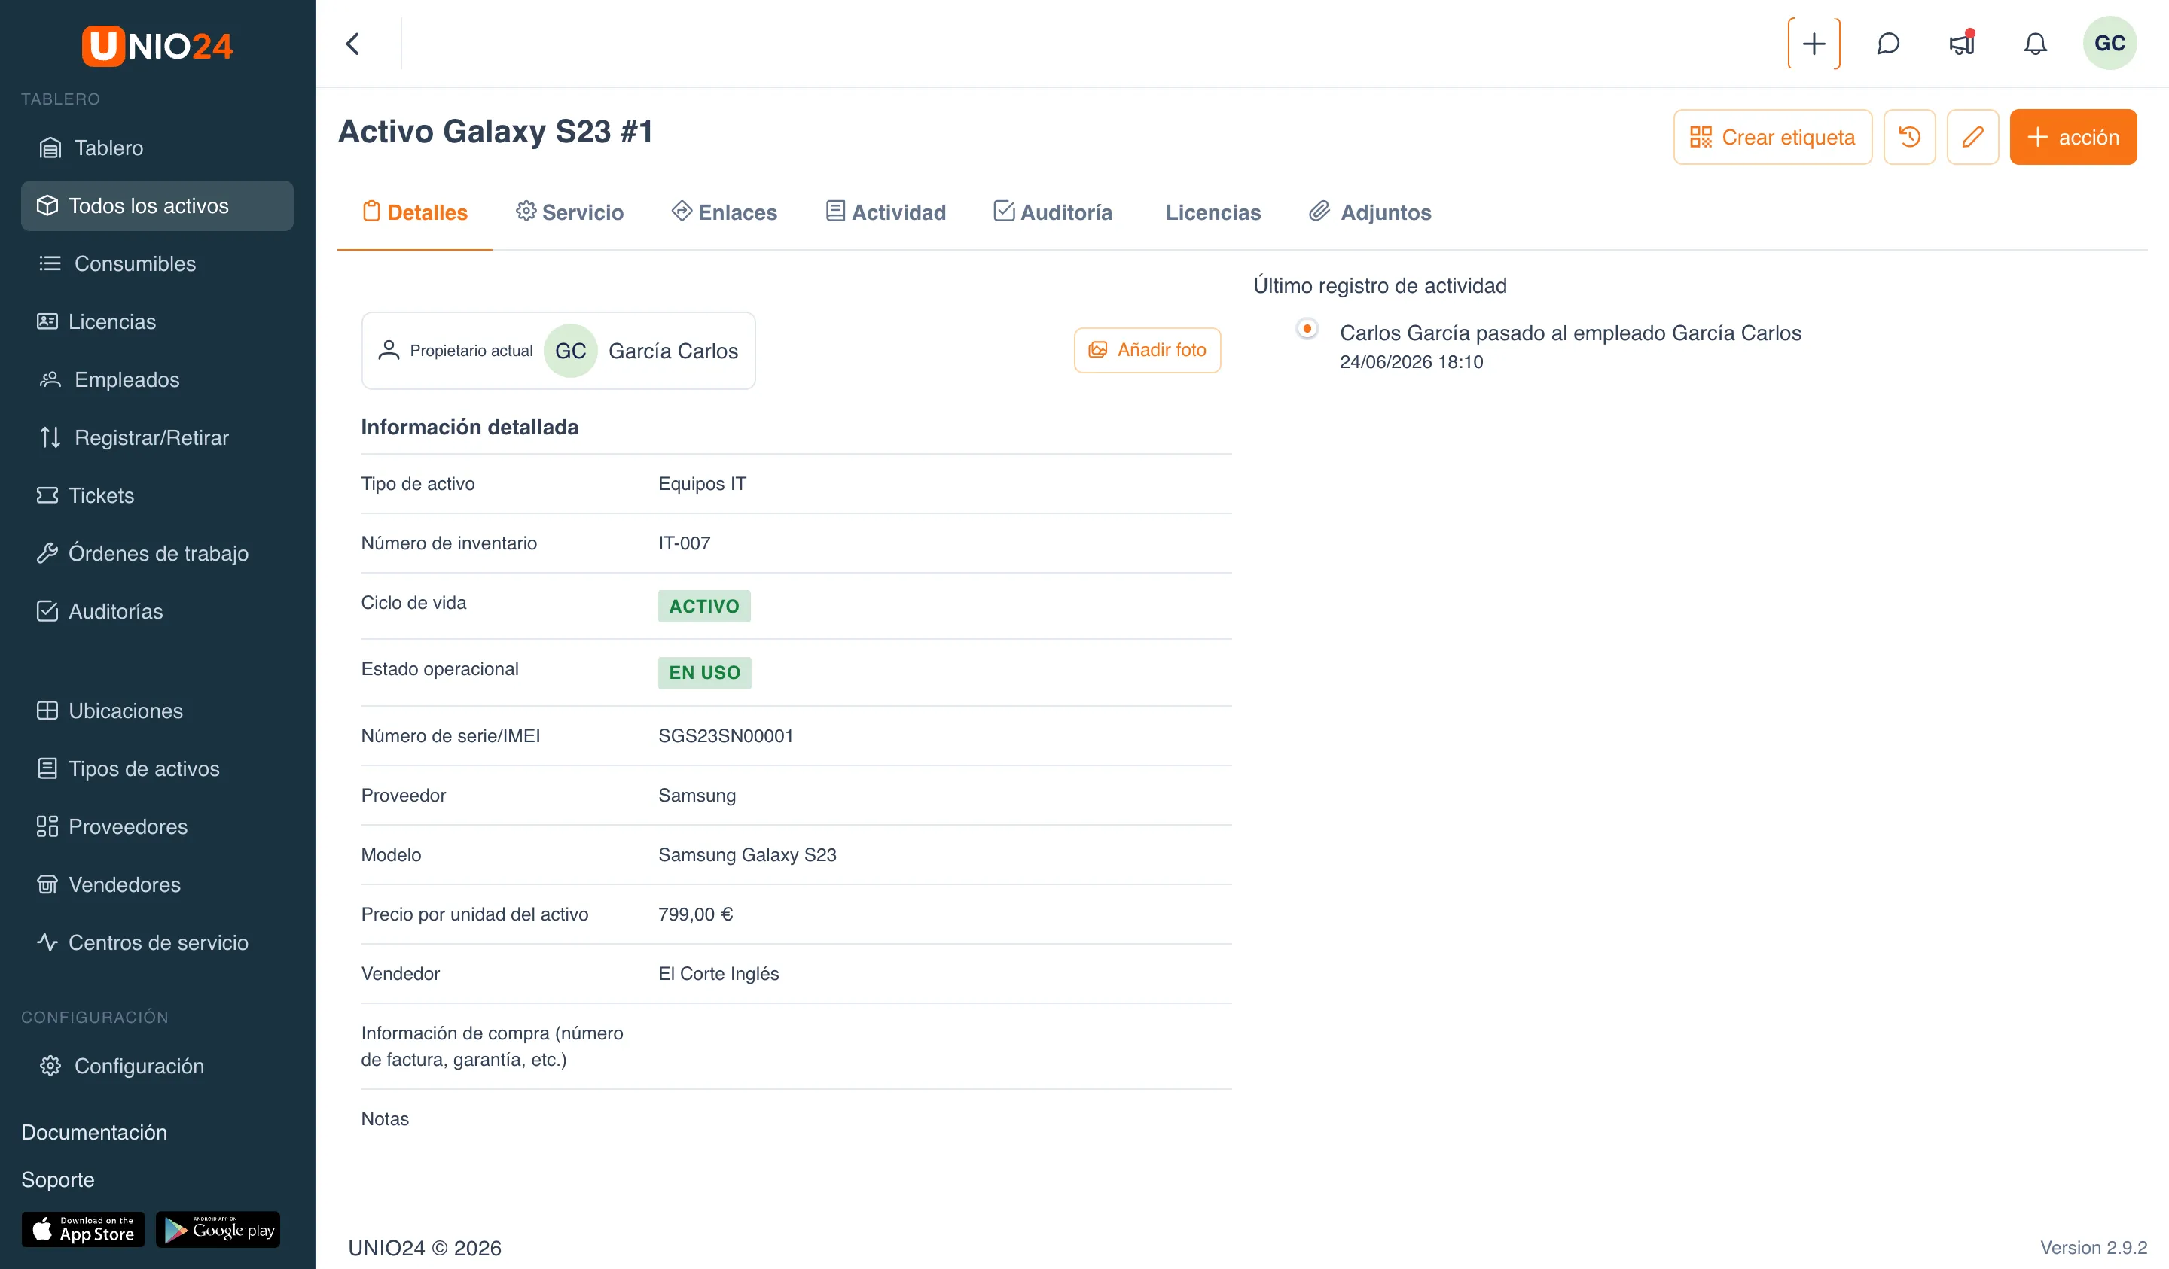The height and width of the screenshot is (1269, 2169).
Task: Open the announcements megaphone icon
Action: coord(1962,44)
